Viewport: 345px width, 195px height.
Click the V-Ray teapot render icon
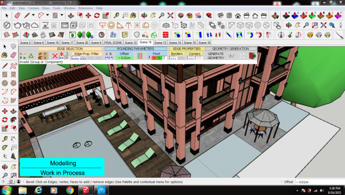(x=17, y=25)
